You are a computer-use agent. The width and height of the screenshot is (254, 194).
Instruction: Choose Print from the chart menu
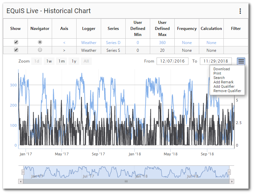point(217,73)
